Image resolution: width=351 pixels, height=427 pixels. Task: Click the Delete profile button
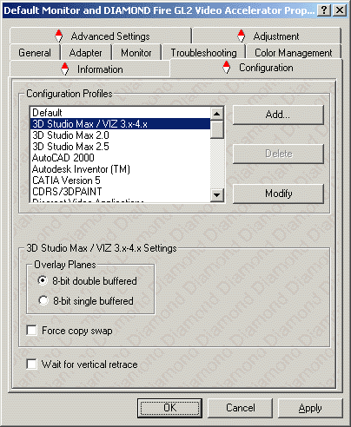278,154
